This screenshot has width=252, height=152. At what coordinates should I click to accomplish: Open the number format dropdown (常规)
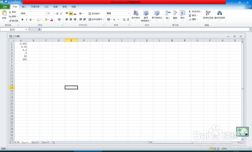point(128,14)
